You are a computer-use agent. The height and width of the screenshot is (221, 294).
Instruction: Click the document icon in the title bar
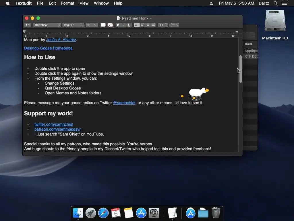point(119,18)
